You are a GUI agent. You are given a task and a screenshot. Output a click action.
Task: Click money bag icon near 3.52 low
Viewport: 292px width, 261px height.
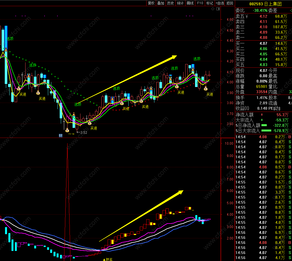[67, 130]
